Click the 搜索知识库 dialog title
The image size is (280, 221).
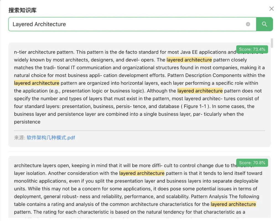(x=22, y=10)
